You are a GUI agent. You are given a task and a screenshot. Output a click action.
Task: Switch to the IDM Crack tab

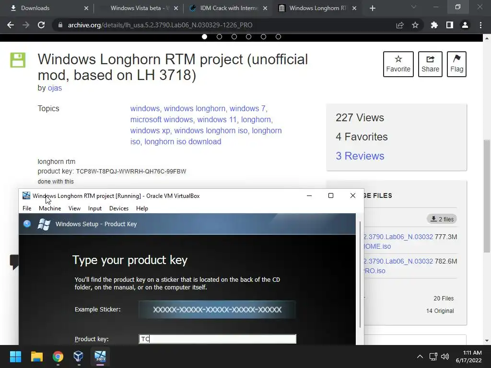pos(228,8)
